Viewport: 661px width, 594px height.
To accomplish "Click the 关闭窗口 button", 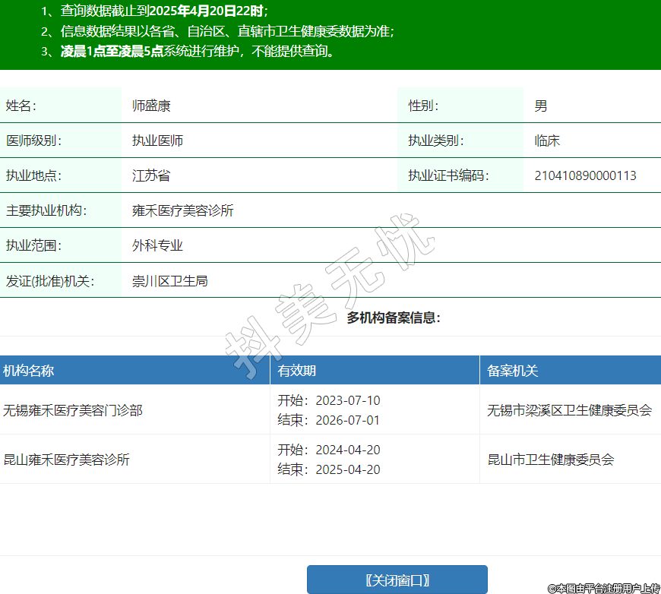I will point(397,580).
